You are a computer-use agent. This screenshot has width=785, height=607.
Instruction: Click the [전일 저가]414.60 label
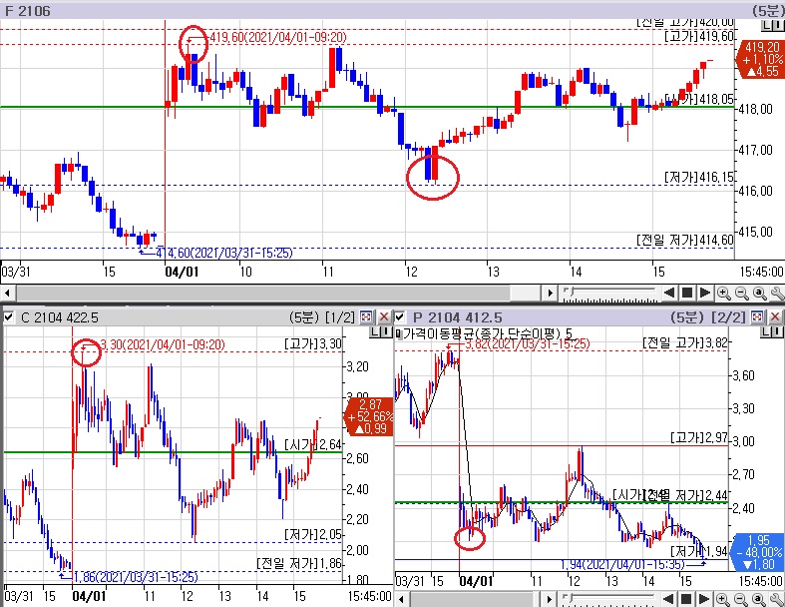point(685,240)
